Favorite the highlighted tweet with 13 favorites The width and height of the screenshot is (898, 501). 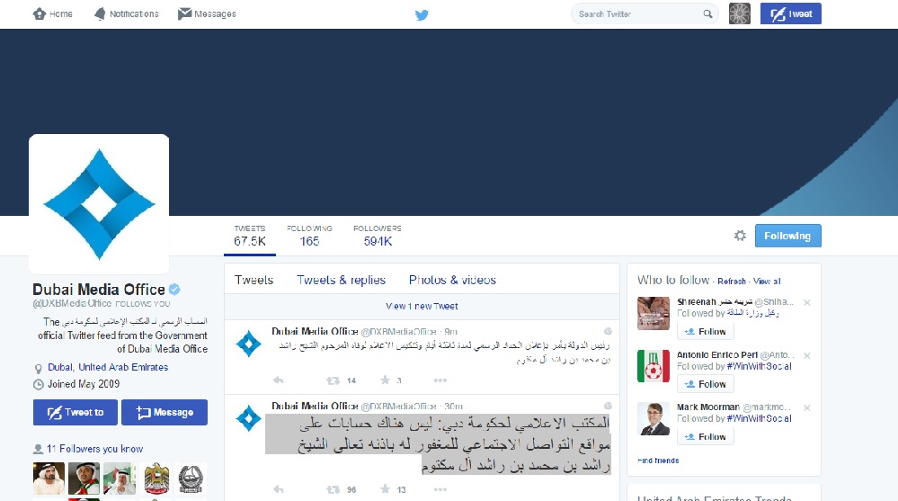386,489
